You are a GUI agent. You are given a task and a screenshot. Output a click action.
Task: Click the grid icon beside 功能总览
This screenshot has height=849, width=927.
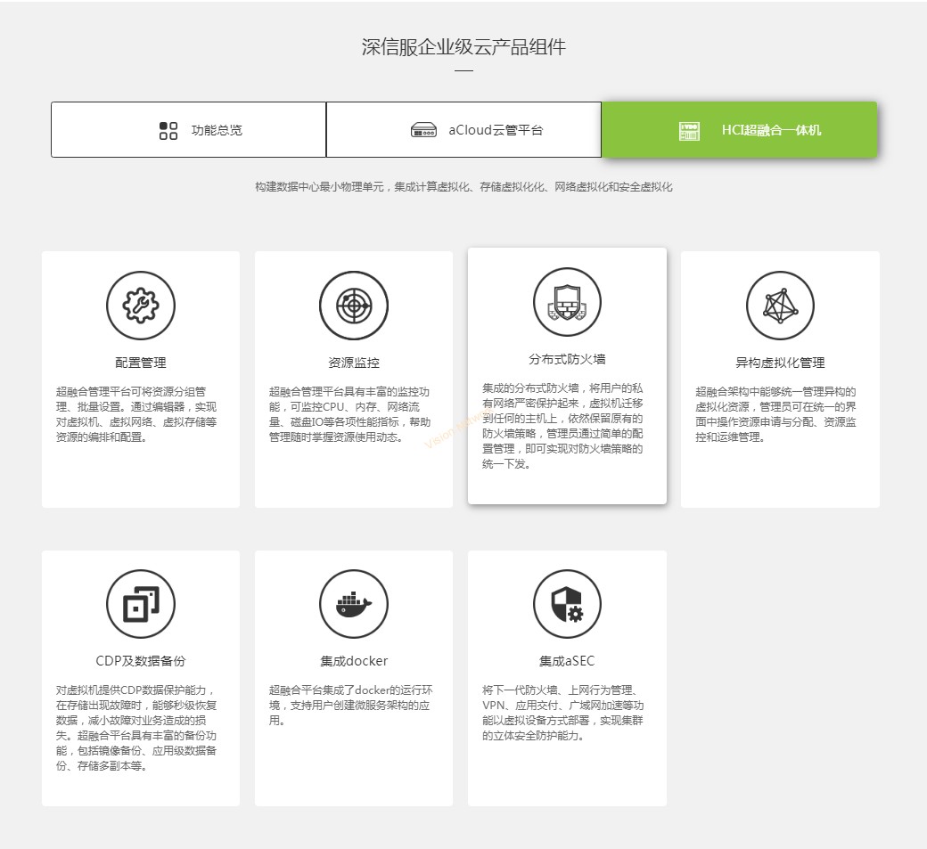[x=167, y=129]
